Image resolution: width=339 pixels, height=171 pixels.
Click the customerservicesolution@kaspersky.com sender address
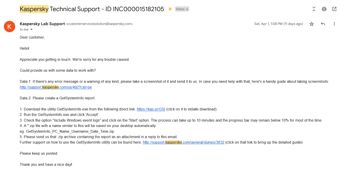[99, 24]
